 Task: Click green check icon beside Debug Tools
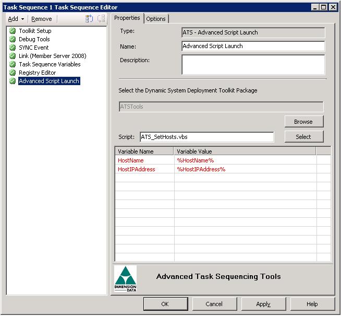(13, 39)
